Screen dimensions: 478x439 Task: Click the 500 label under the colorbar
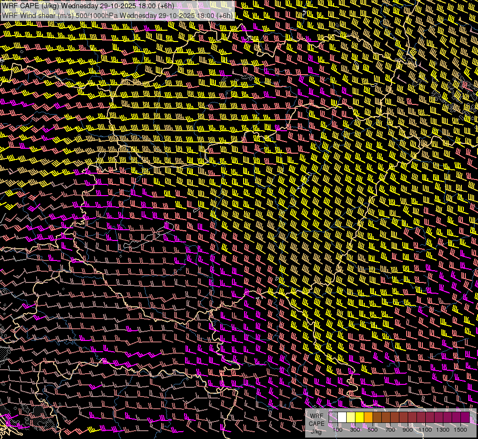[x=373, y=430]
